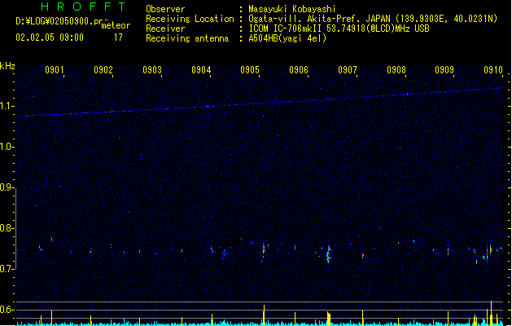Click the 0.7 kHz axis label
Screen dimensions: 512x326
[7, 269]
